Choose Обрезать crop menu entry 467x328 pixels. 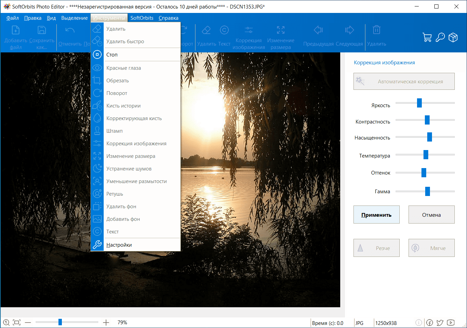click(x=136, y=81)
